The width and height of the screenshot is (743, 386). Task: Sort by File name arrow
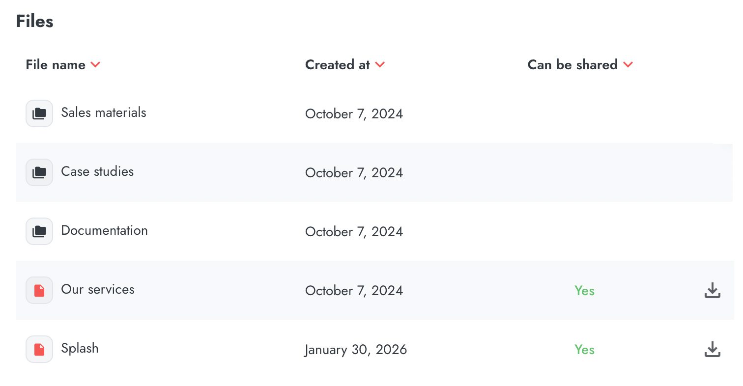96,65
